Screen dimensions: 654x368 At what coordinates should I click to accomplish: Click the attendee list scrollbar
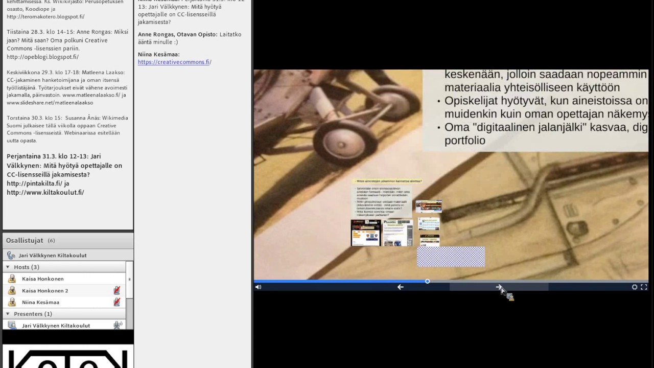click(129, 295)
